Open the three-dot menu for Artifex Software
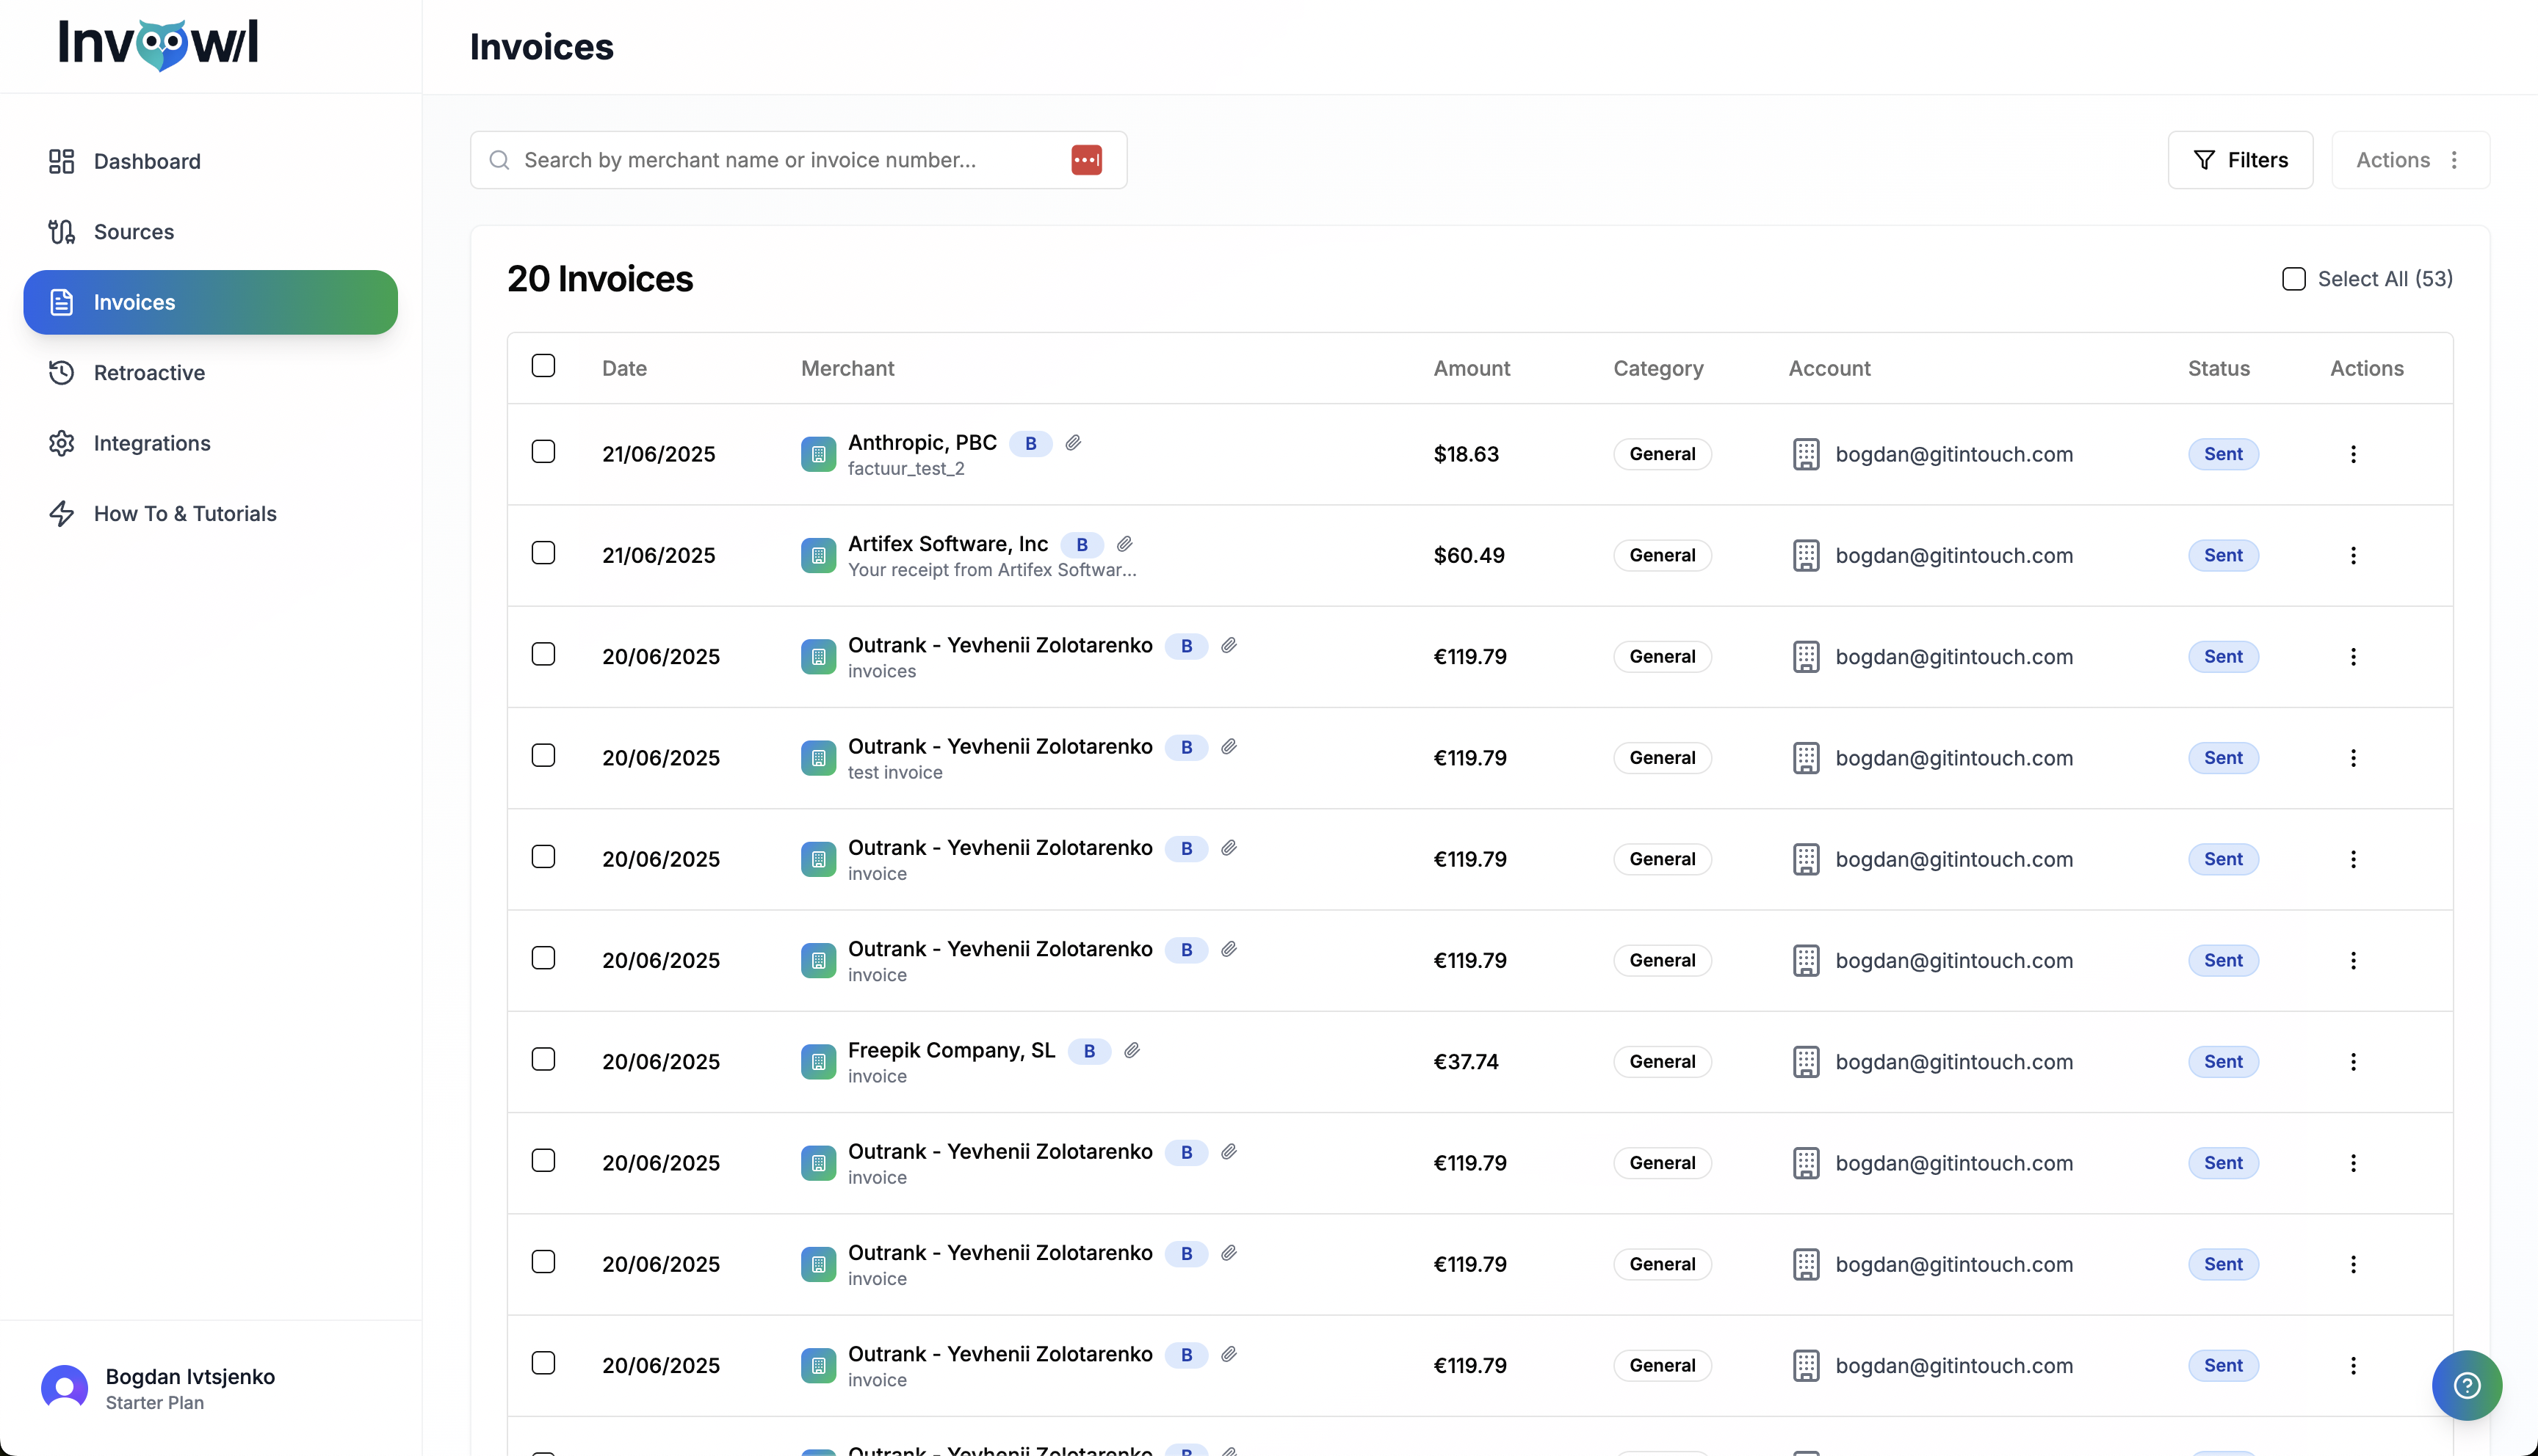2538x1456 pixels. point(2353,555)
